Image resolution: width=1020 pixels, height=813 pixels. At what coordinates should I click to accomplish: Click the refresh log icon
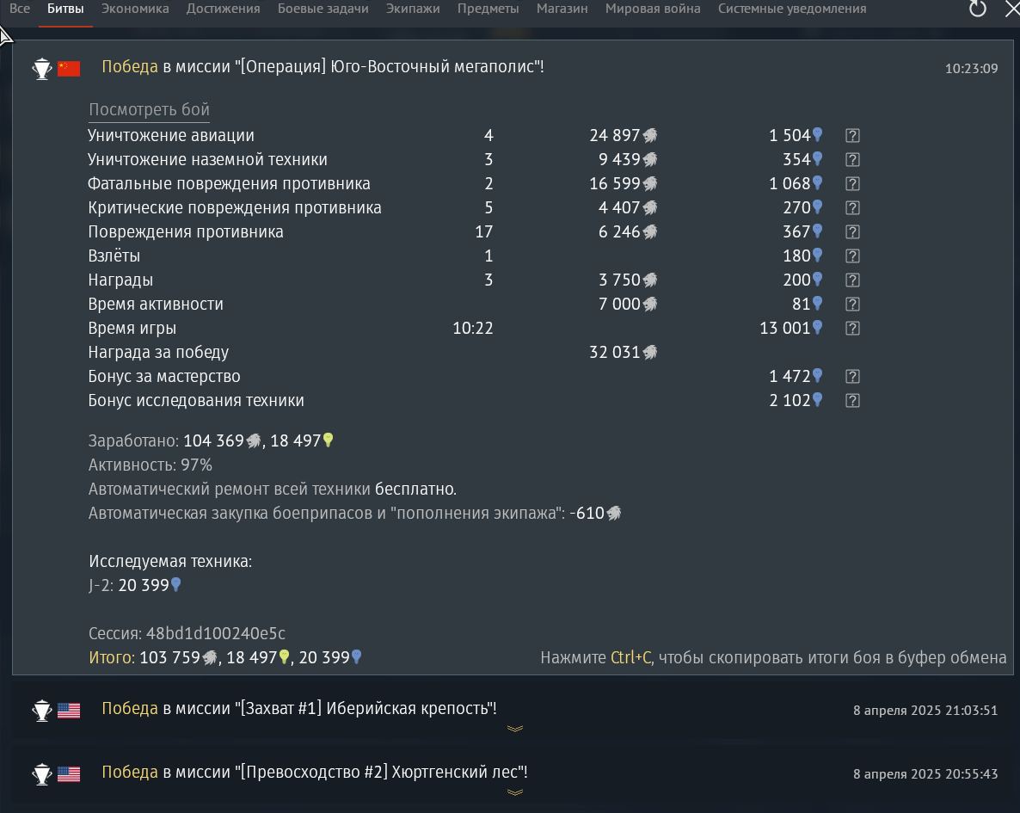point(977,9)
